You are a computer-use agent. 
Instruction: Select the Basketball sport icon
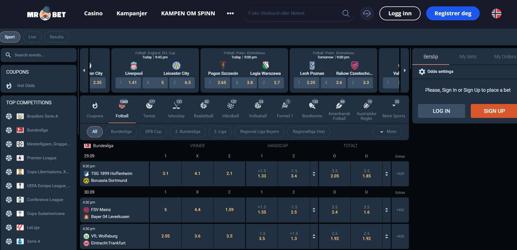click(x=204, y=105)
